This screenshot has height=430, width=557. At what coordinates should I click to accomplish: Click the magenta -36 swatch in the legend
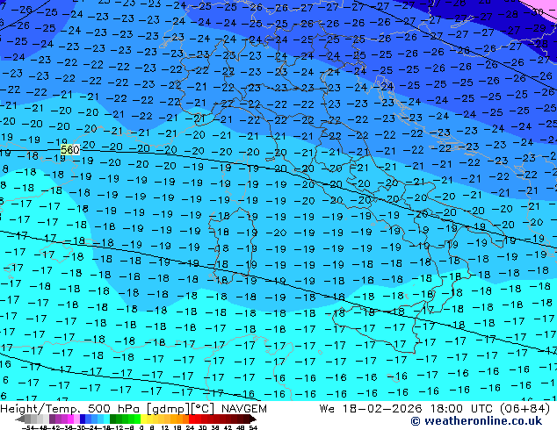[x=70, y=419]
